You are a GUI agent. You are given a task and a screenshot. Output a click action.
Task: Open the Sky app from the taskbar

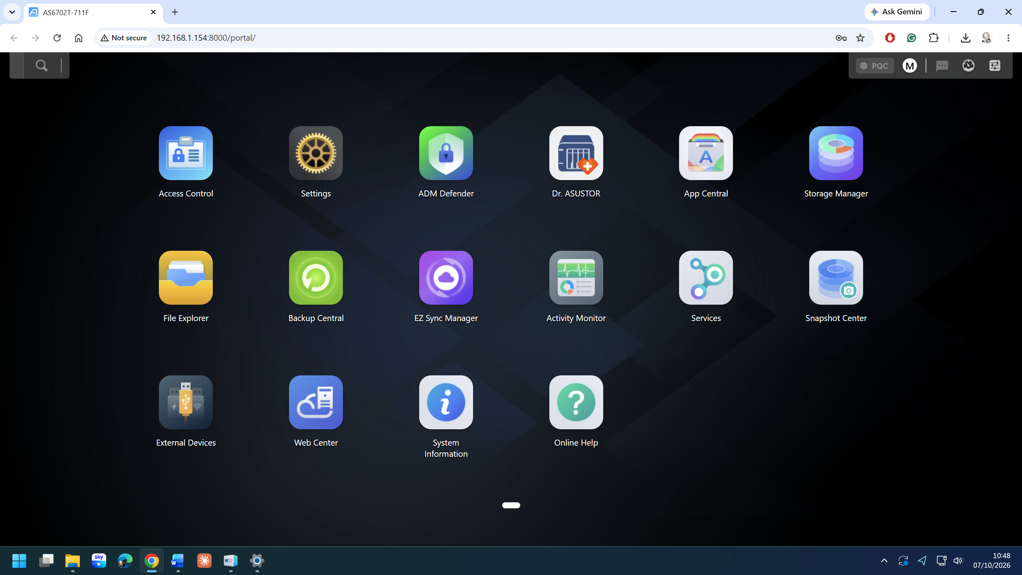(x=99, y=561)
